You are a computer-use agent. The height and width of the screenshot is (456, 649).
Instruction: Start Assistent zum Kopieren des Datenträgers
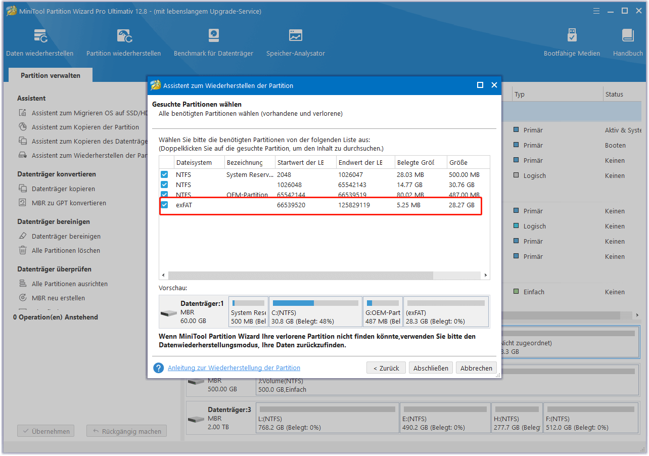pyautogui.click(x=83, y=142)
